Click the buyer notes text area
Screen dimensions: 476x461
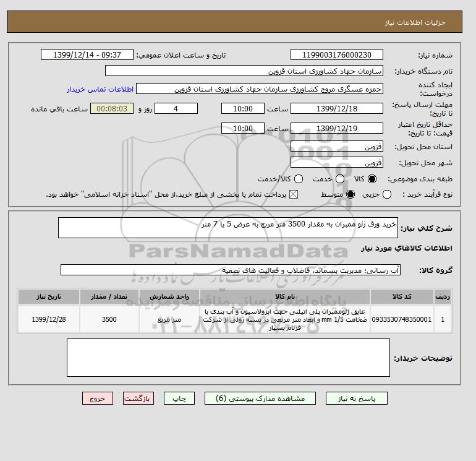228,358
